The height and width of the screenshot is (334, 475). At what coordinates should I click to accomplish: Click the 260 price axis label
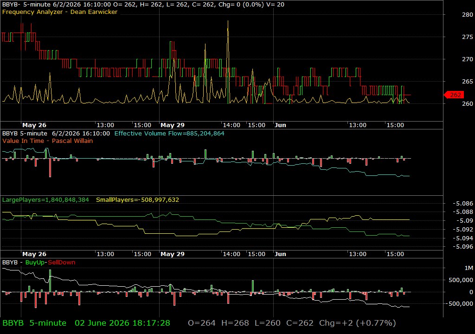click(468, 103)
